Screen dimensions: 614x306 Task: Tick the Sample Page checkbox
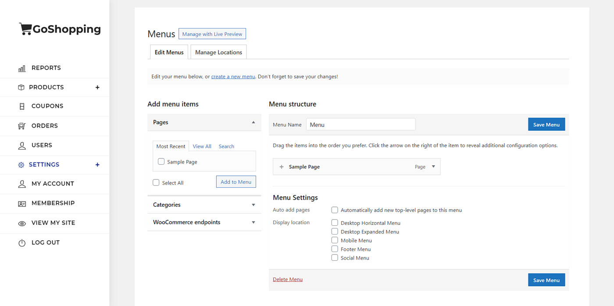tap(161, 162)
